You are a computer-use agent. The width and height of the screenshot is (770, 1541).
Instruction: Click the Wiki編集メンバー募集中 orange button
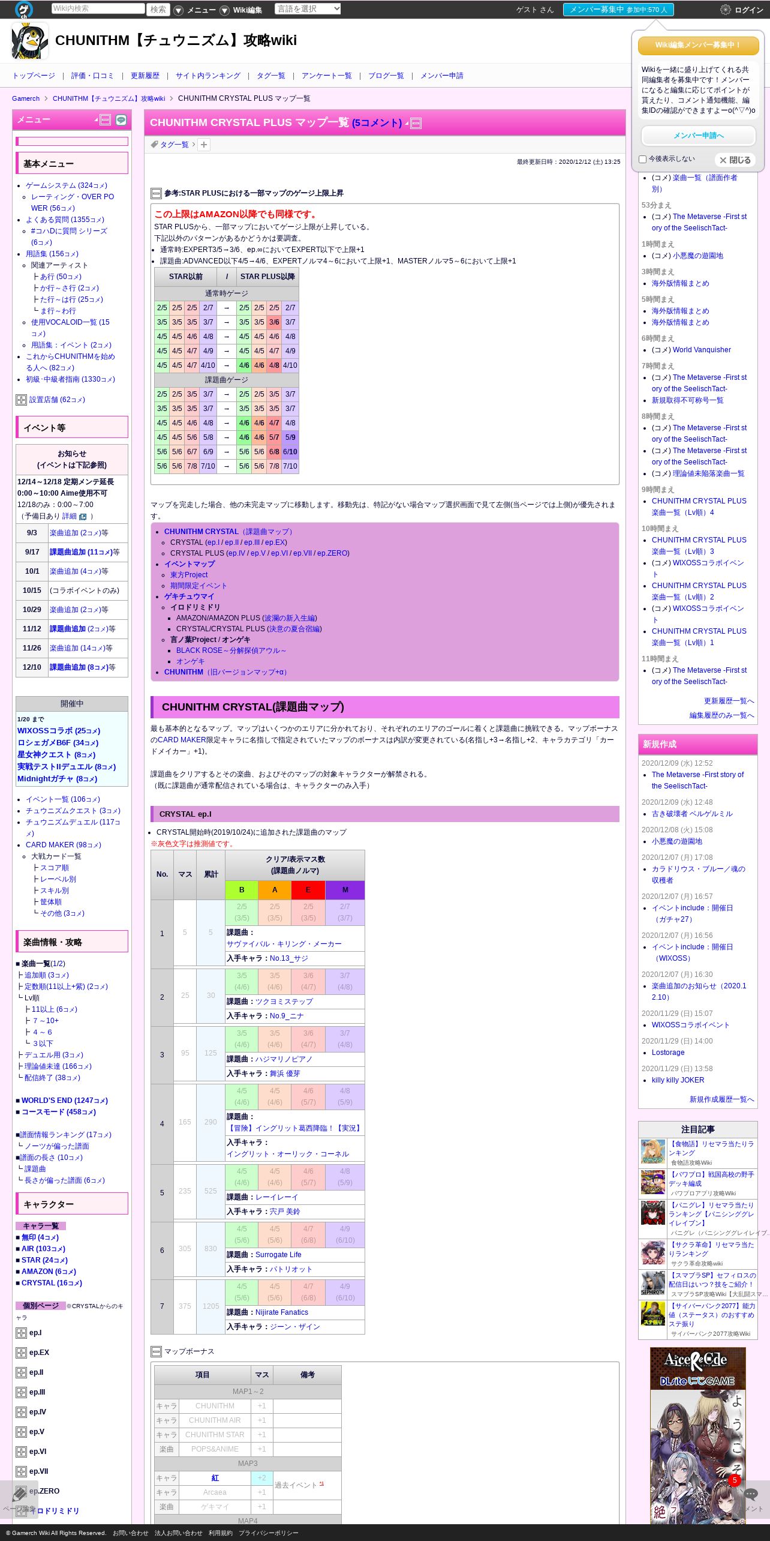[x=698, y=45]
